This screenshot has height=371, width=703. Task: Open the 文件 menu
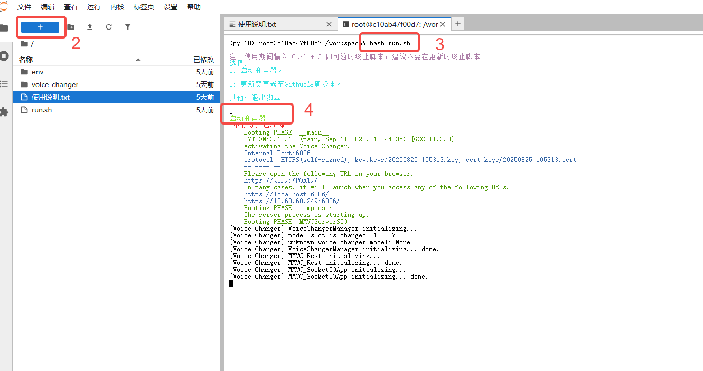tap(24, 7)
